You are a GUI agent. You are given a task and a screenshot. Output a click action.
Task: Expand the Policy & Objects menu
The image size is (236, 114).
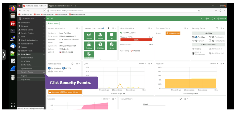32,30
